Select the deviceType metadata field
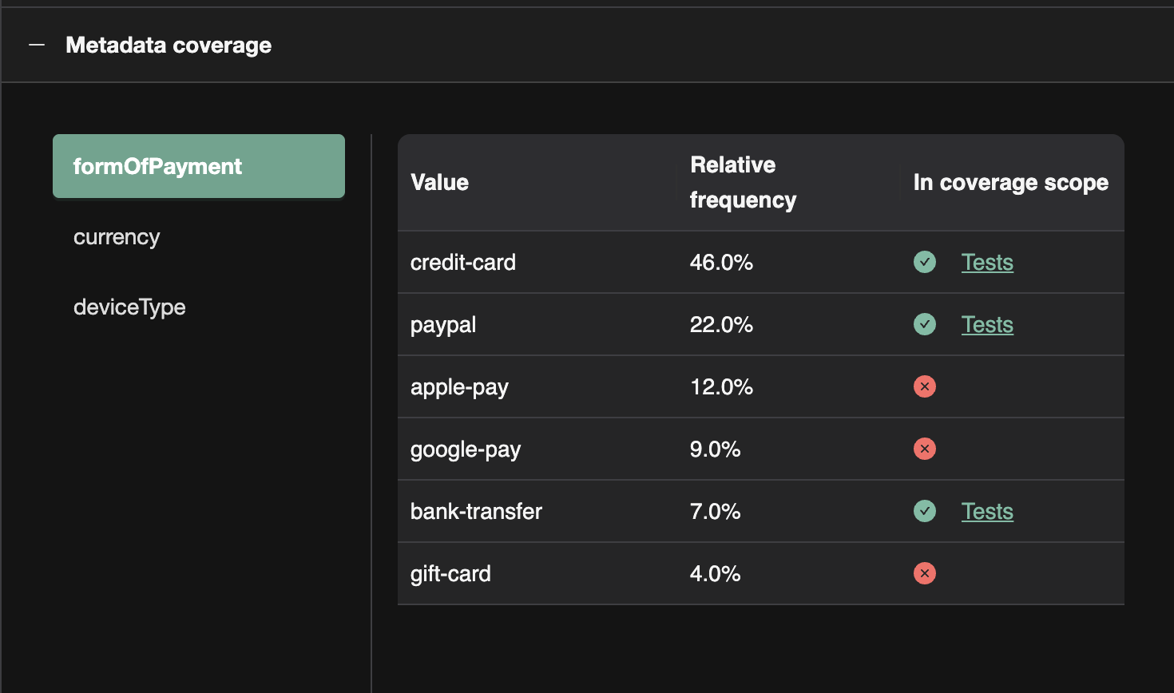Screen dimensions: 1174x693 pyautogui.click(x=129, y=307)
